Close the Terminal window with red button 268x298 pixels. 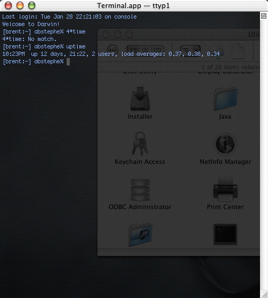click(8, 5)
